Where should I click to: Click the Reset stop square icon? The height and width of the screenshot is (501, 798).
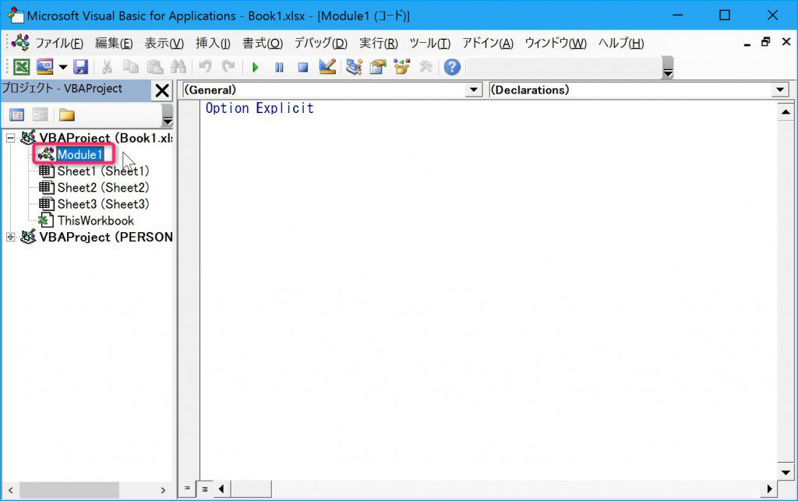click(x=303, y=67)
